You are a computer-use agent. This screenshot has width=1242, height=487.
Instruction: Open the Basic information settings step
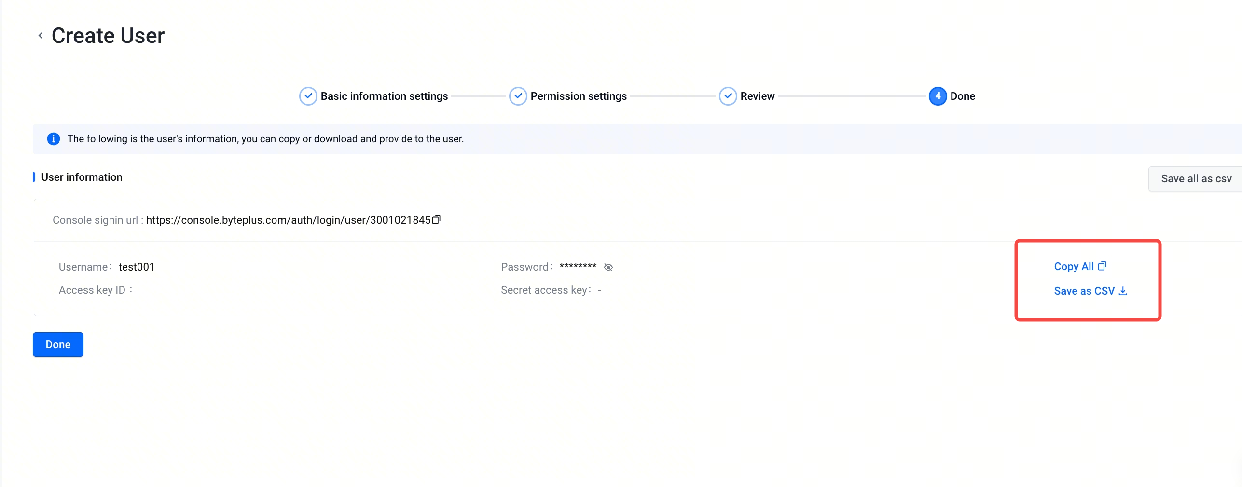tap(373, 96)
